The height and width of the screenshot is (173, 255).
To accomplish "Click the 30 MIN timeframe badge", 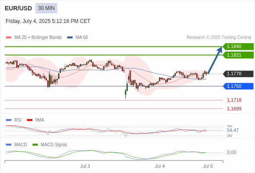I will (x=46, y=8).
